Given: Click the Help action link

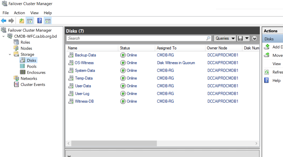Looking at the screenshot, I should pyautogui.click(x=277, y=81).
